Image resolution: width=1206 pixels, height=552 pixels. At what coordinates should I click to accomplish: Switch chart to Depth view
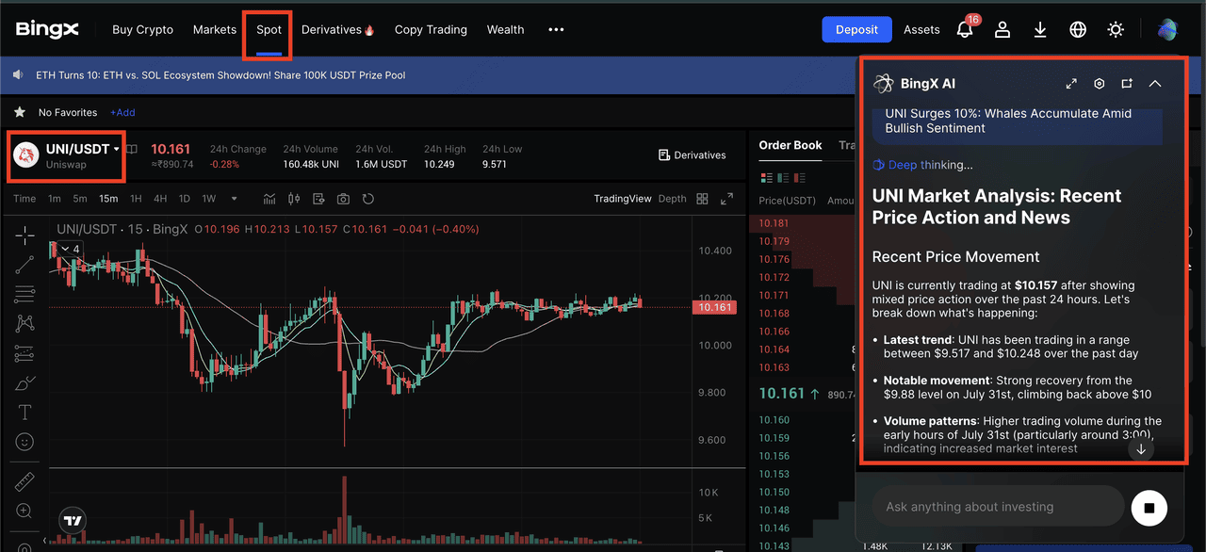pyautogui.click(x=672, y=199)
